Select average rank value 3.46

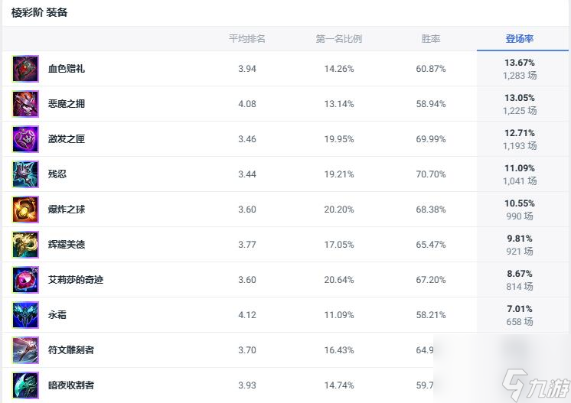click(x=247, y=139)
